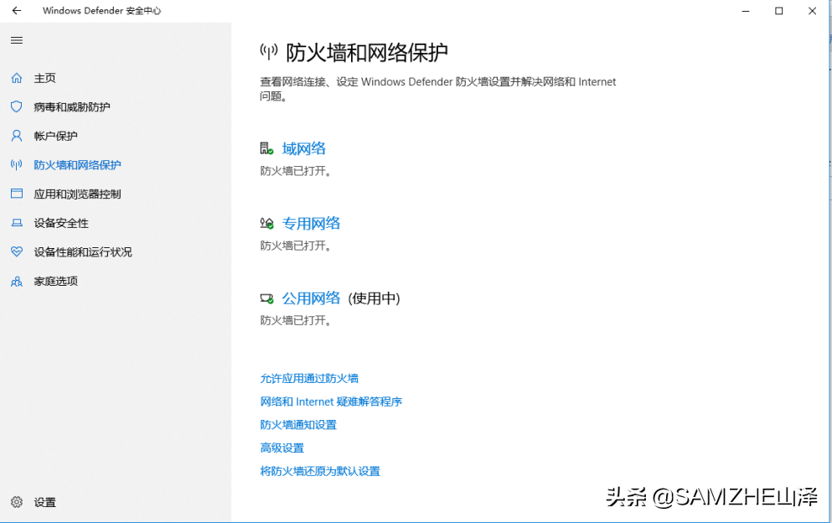Click the heart icon for 设备性能和运行状况
Image resolution: width=832 pixels, height=523 pixels.
coord(17,251)
